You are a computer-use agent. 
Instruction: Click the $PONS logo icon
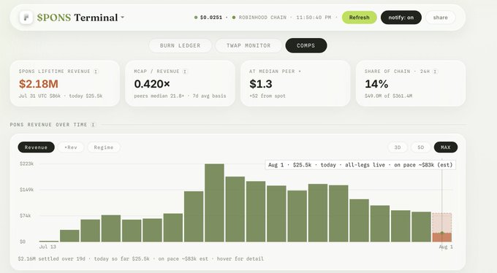click(x=26, y=18)
